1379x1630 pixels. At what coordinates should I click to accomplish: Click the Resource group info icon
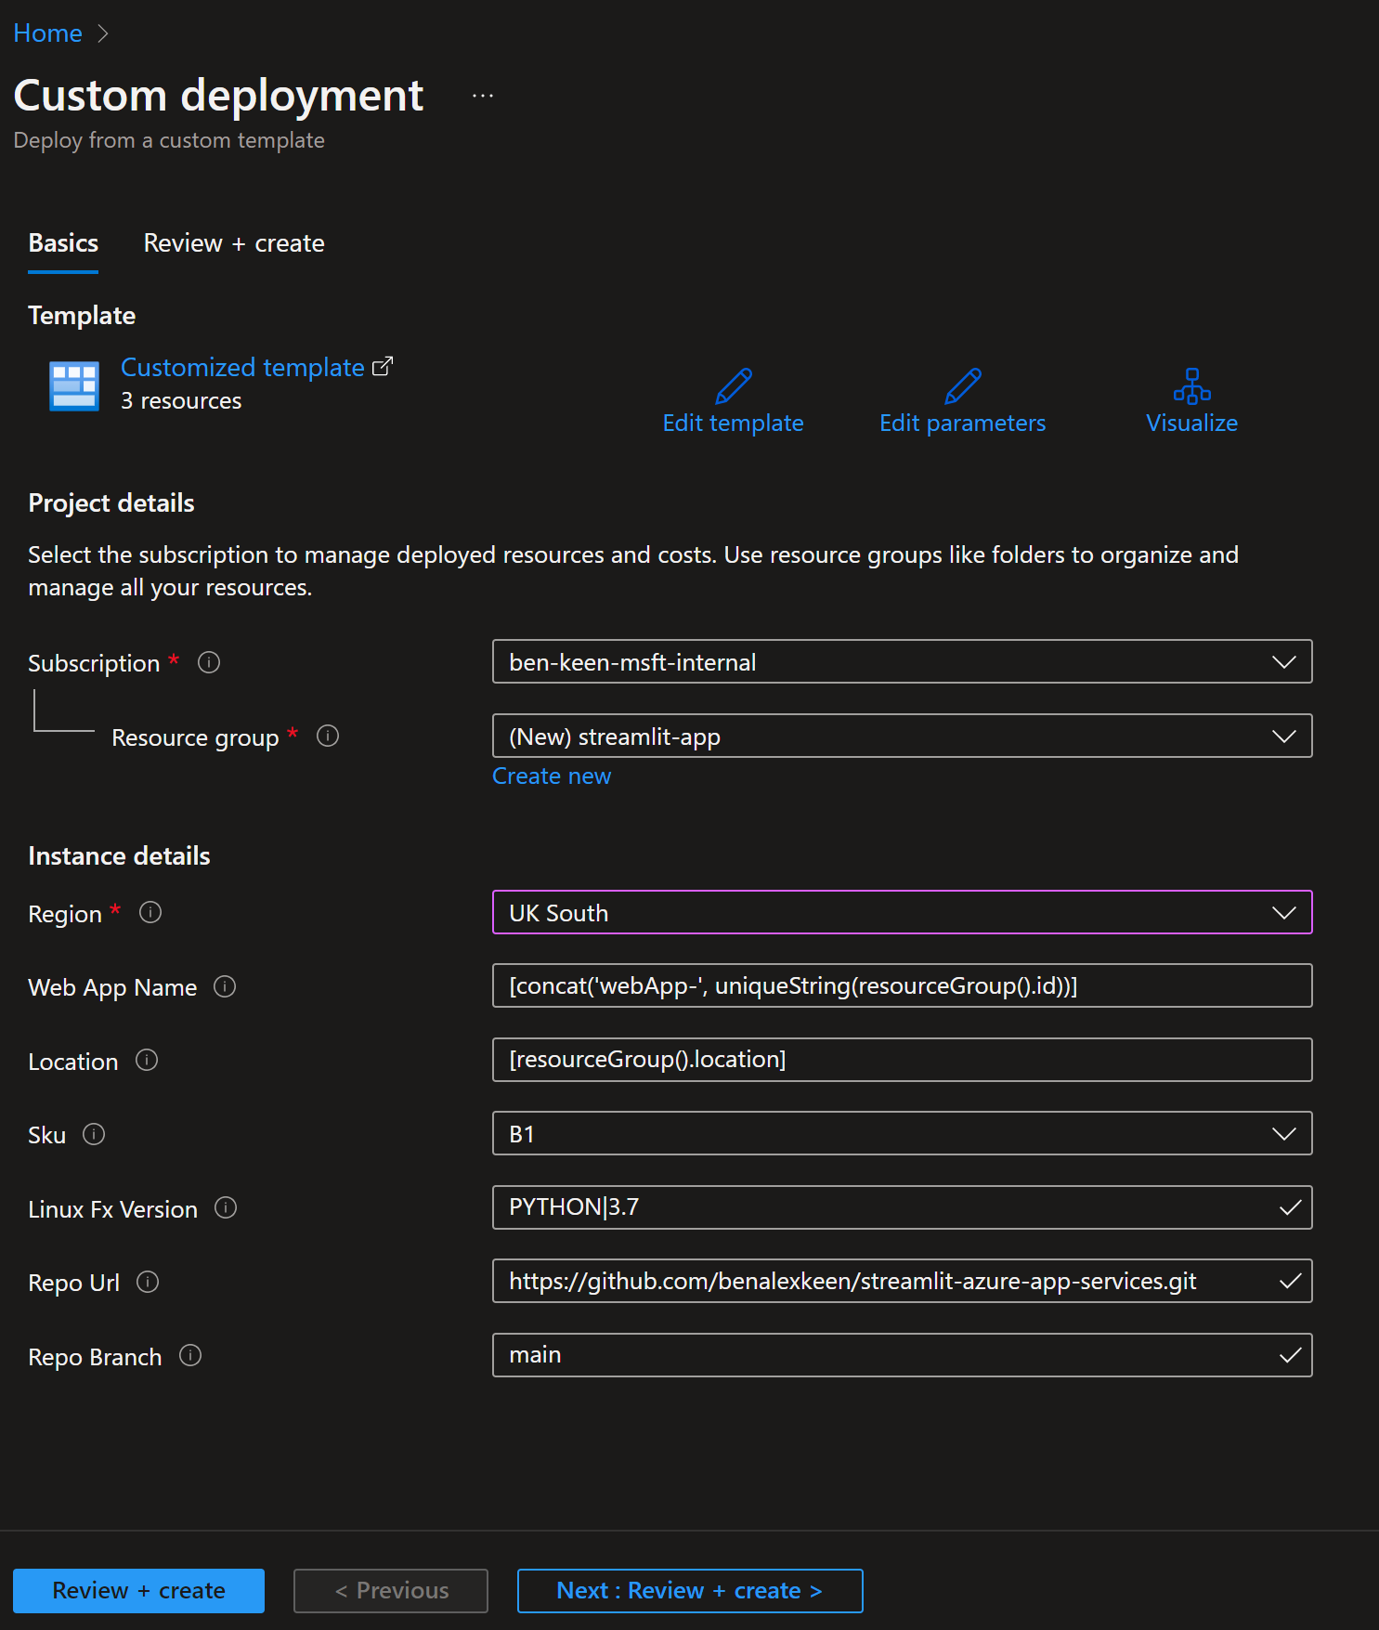pos(328,737)
